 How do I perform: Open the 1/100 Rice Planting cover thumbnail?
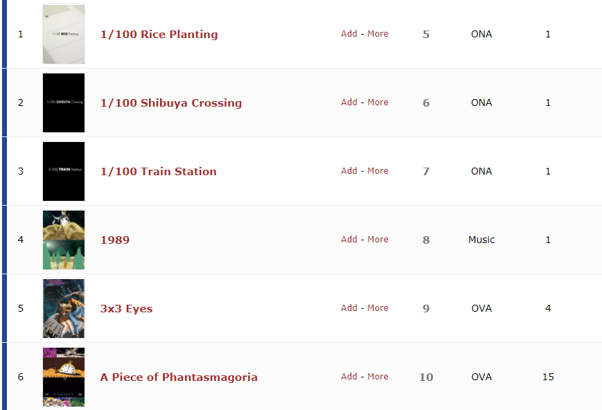click(64, 34)
